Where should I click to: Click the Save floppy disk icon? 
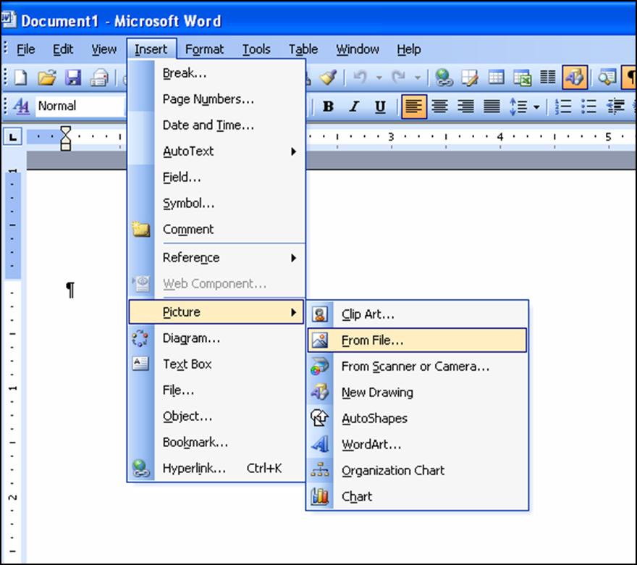73,78
